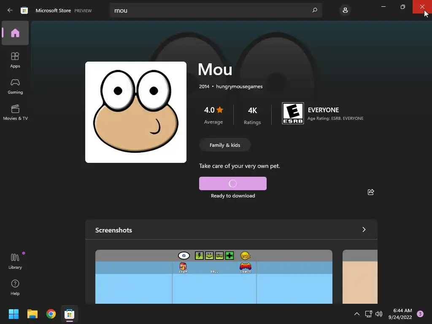Click the search magnifier icon
The height and width of the screenshot is (324, 432).
(315, 10)
